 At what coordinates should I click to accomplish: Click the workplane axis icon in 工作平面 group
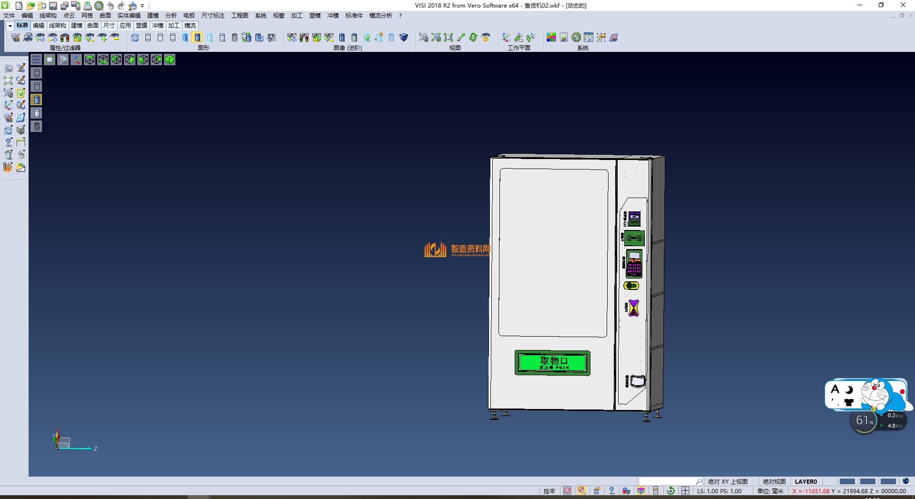506,38
